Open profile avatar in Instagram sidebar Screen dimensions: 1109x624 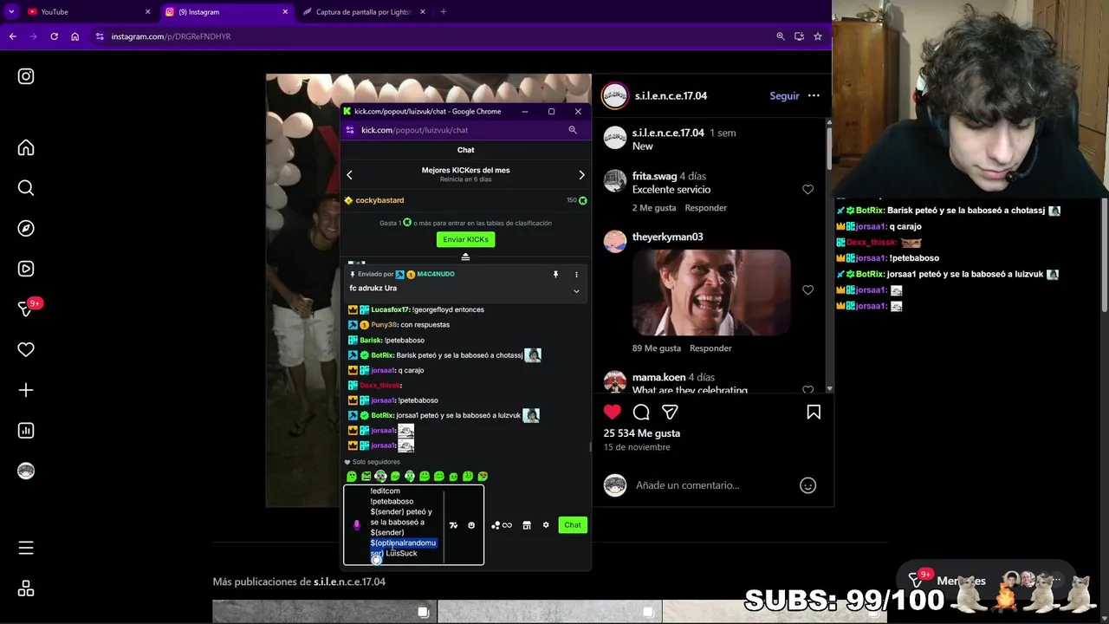click(x=26, y=471)
